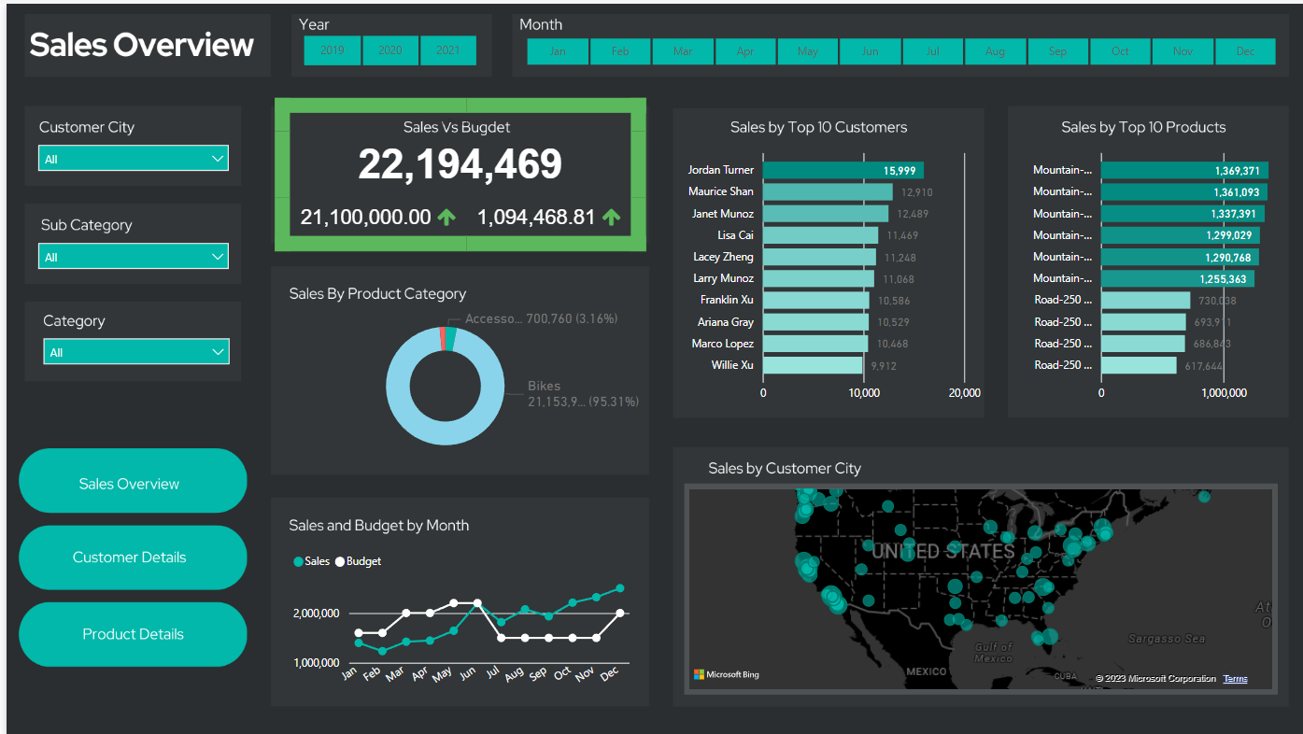Filter to Jan in the Month slicer
This screenshot has height=734, width=1303.
pos(558,51)
